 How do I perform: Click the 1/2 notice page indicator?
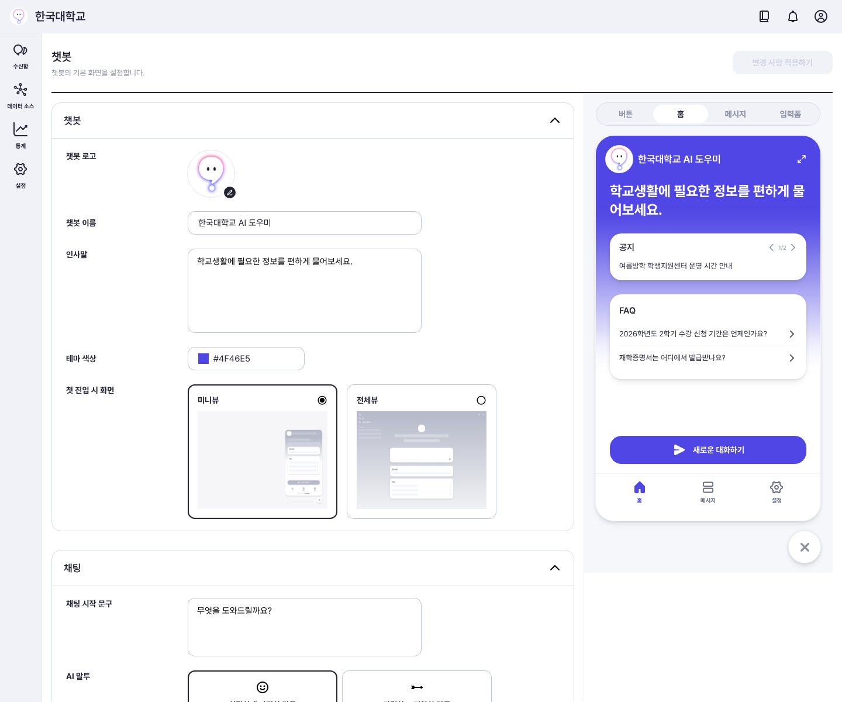tap(782, 248)
